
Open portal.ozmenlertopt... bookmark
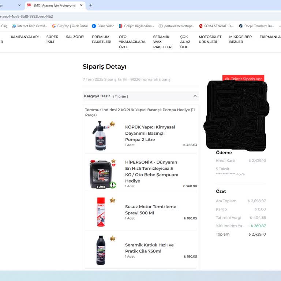click(176, 26)
